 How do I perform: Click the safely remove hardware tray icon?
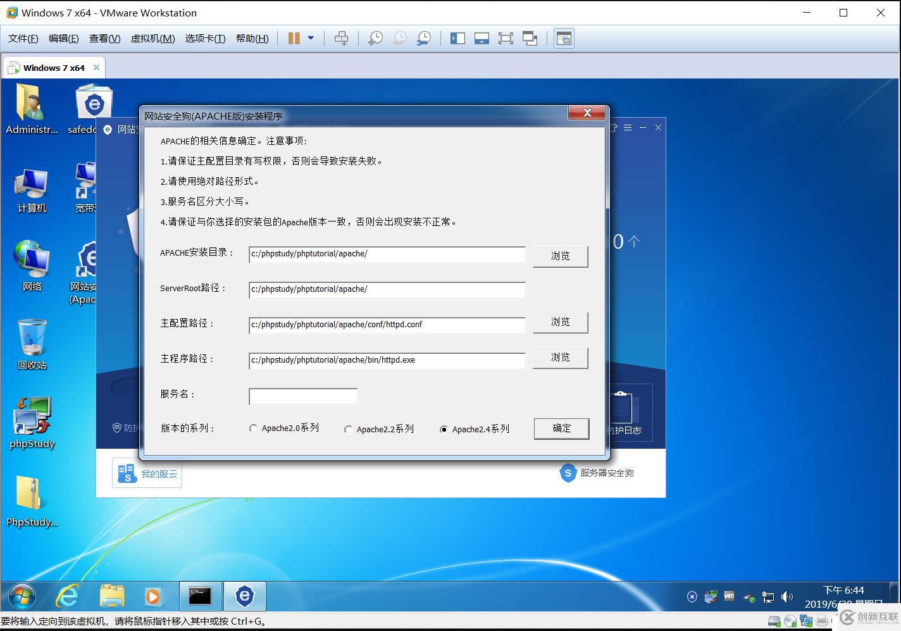click(x=749, y=596)
